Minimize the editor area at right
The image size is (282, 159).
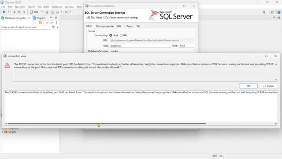coord(274,18)
